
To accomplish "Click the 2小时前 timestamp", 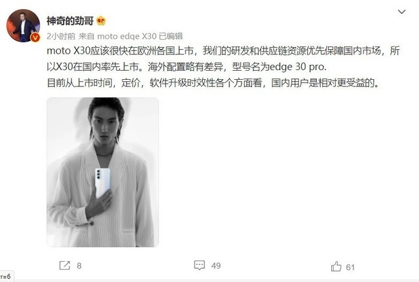I will pyautogui.click(x=61, y=36).
